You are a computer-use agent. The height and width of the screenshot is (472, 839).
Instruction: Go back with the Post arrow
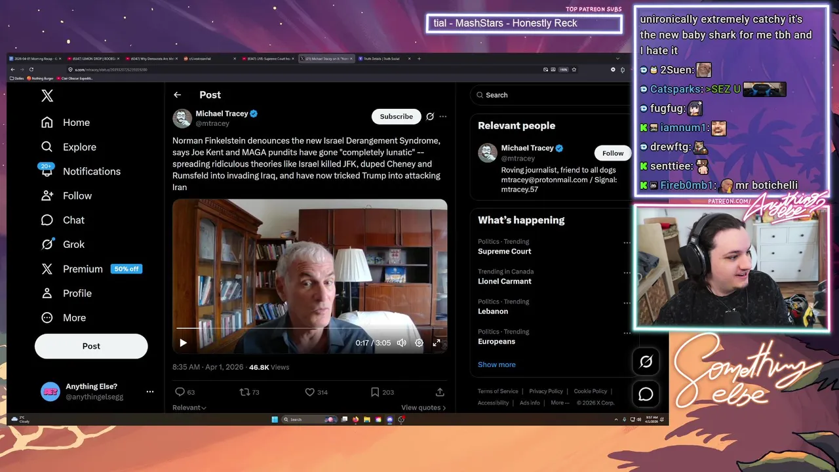[177, 95]
